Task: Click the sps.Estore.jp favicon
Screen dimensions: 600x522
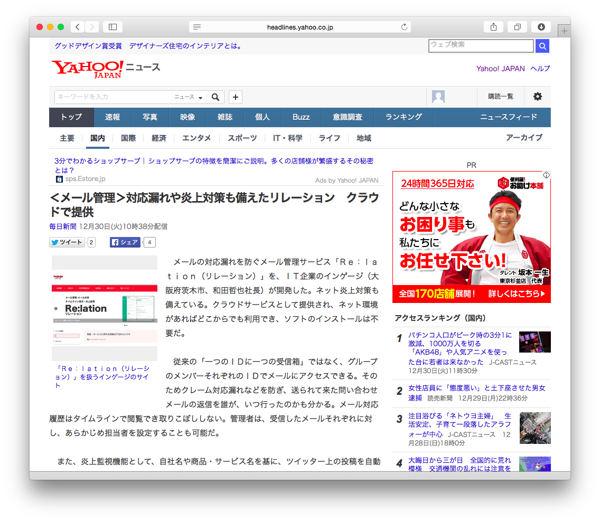Action: [59, 179]
